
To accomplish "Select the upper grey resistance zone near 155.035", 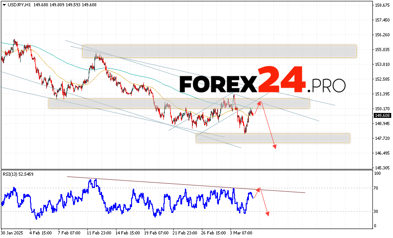I will (219, 51).
